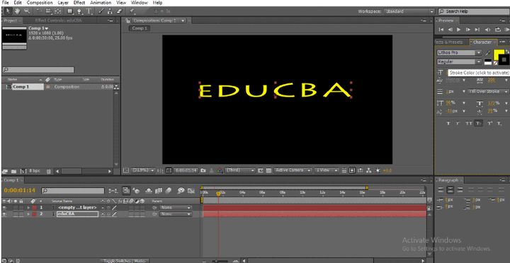Image resolution: width=510 pixels, height=263 pixels.
Task: Open the Lithos Pro font dropdown
Action: point(459,52)
